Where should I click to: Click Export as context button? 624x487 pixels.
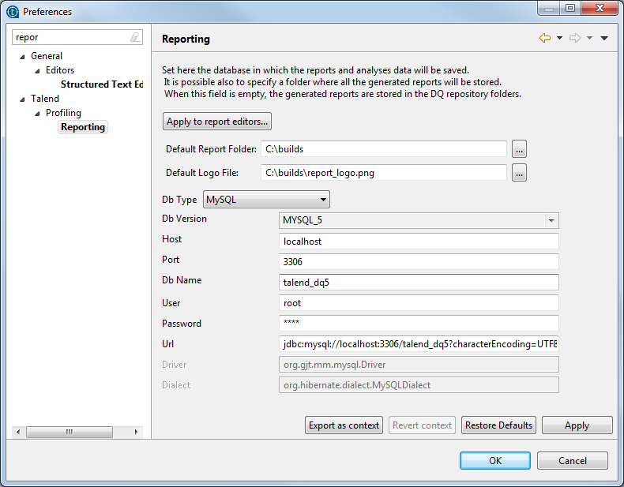coord(344,425)
